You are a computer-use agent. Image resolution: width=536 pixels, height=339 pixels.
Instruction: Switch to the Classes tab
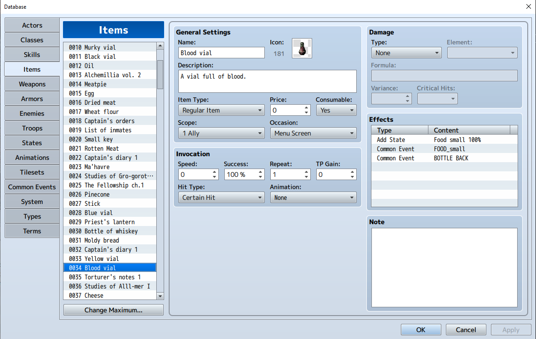coord(32,40)
